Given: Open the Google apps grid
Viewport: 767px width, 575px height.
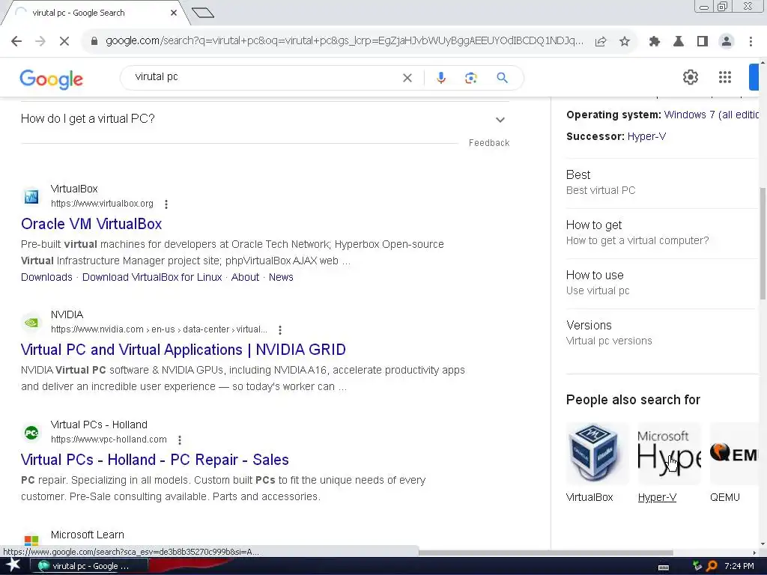Looking at the screenshot, I should coord(725,77).
